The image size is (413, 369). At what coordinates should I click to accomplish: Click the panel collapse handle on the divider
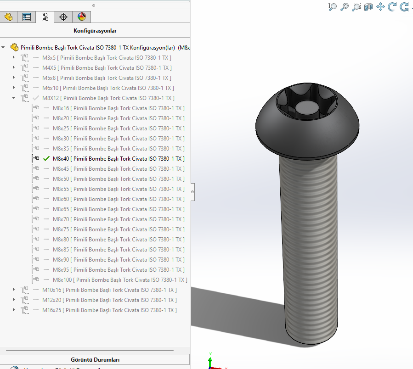click(x=192, y=192)
